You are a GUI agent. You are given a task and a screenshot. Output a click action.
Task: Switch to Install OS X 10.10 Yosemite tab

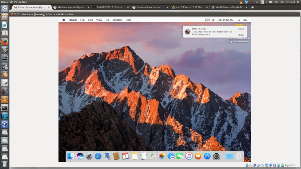pyautogui.click(x=111, y=7)
